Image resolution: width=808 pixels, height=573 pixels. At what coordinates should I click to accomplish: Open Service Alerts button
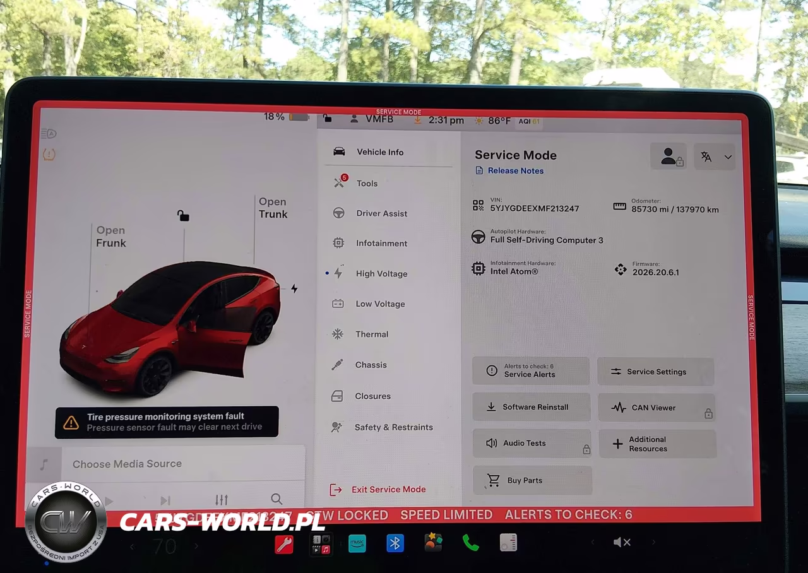pos(530,371)
